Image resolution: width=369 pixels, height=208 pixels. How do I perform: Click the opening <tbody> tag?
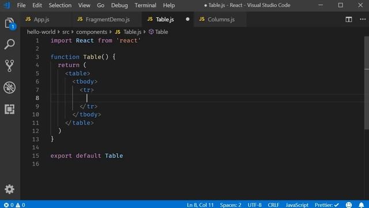pyautogui.click(x=85, y=81)
